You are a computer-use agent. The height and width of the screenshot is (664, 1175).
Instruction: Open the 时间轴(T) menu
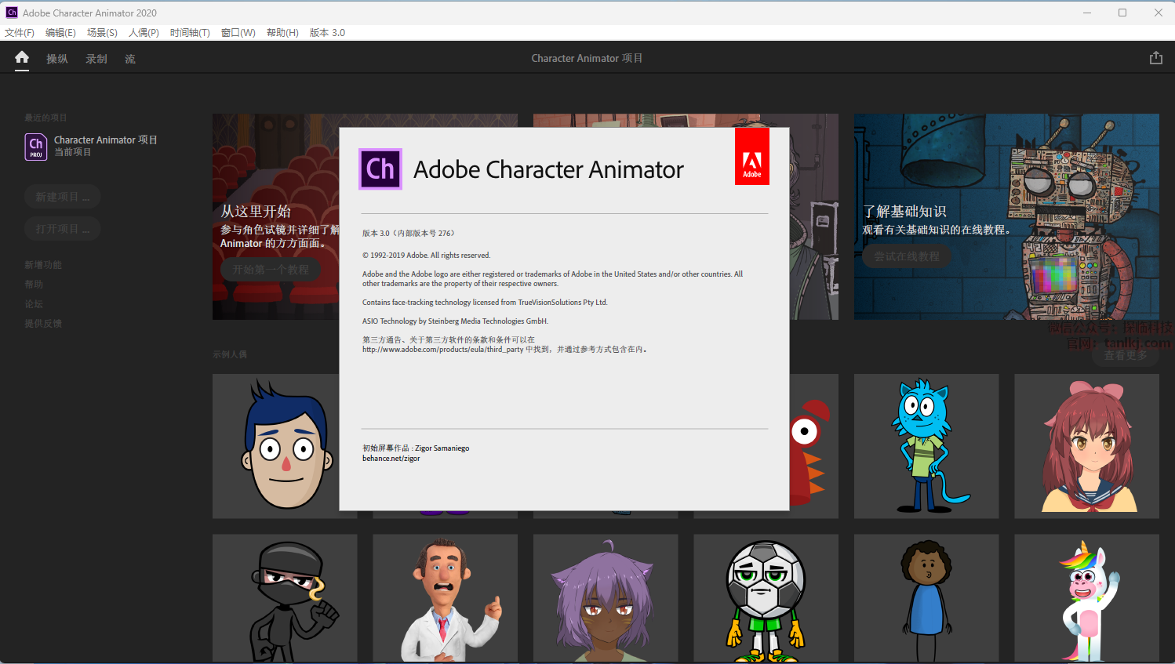[190, 33]
